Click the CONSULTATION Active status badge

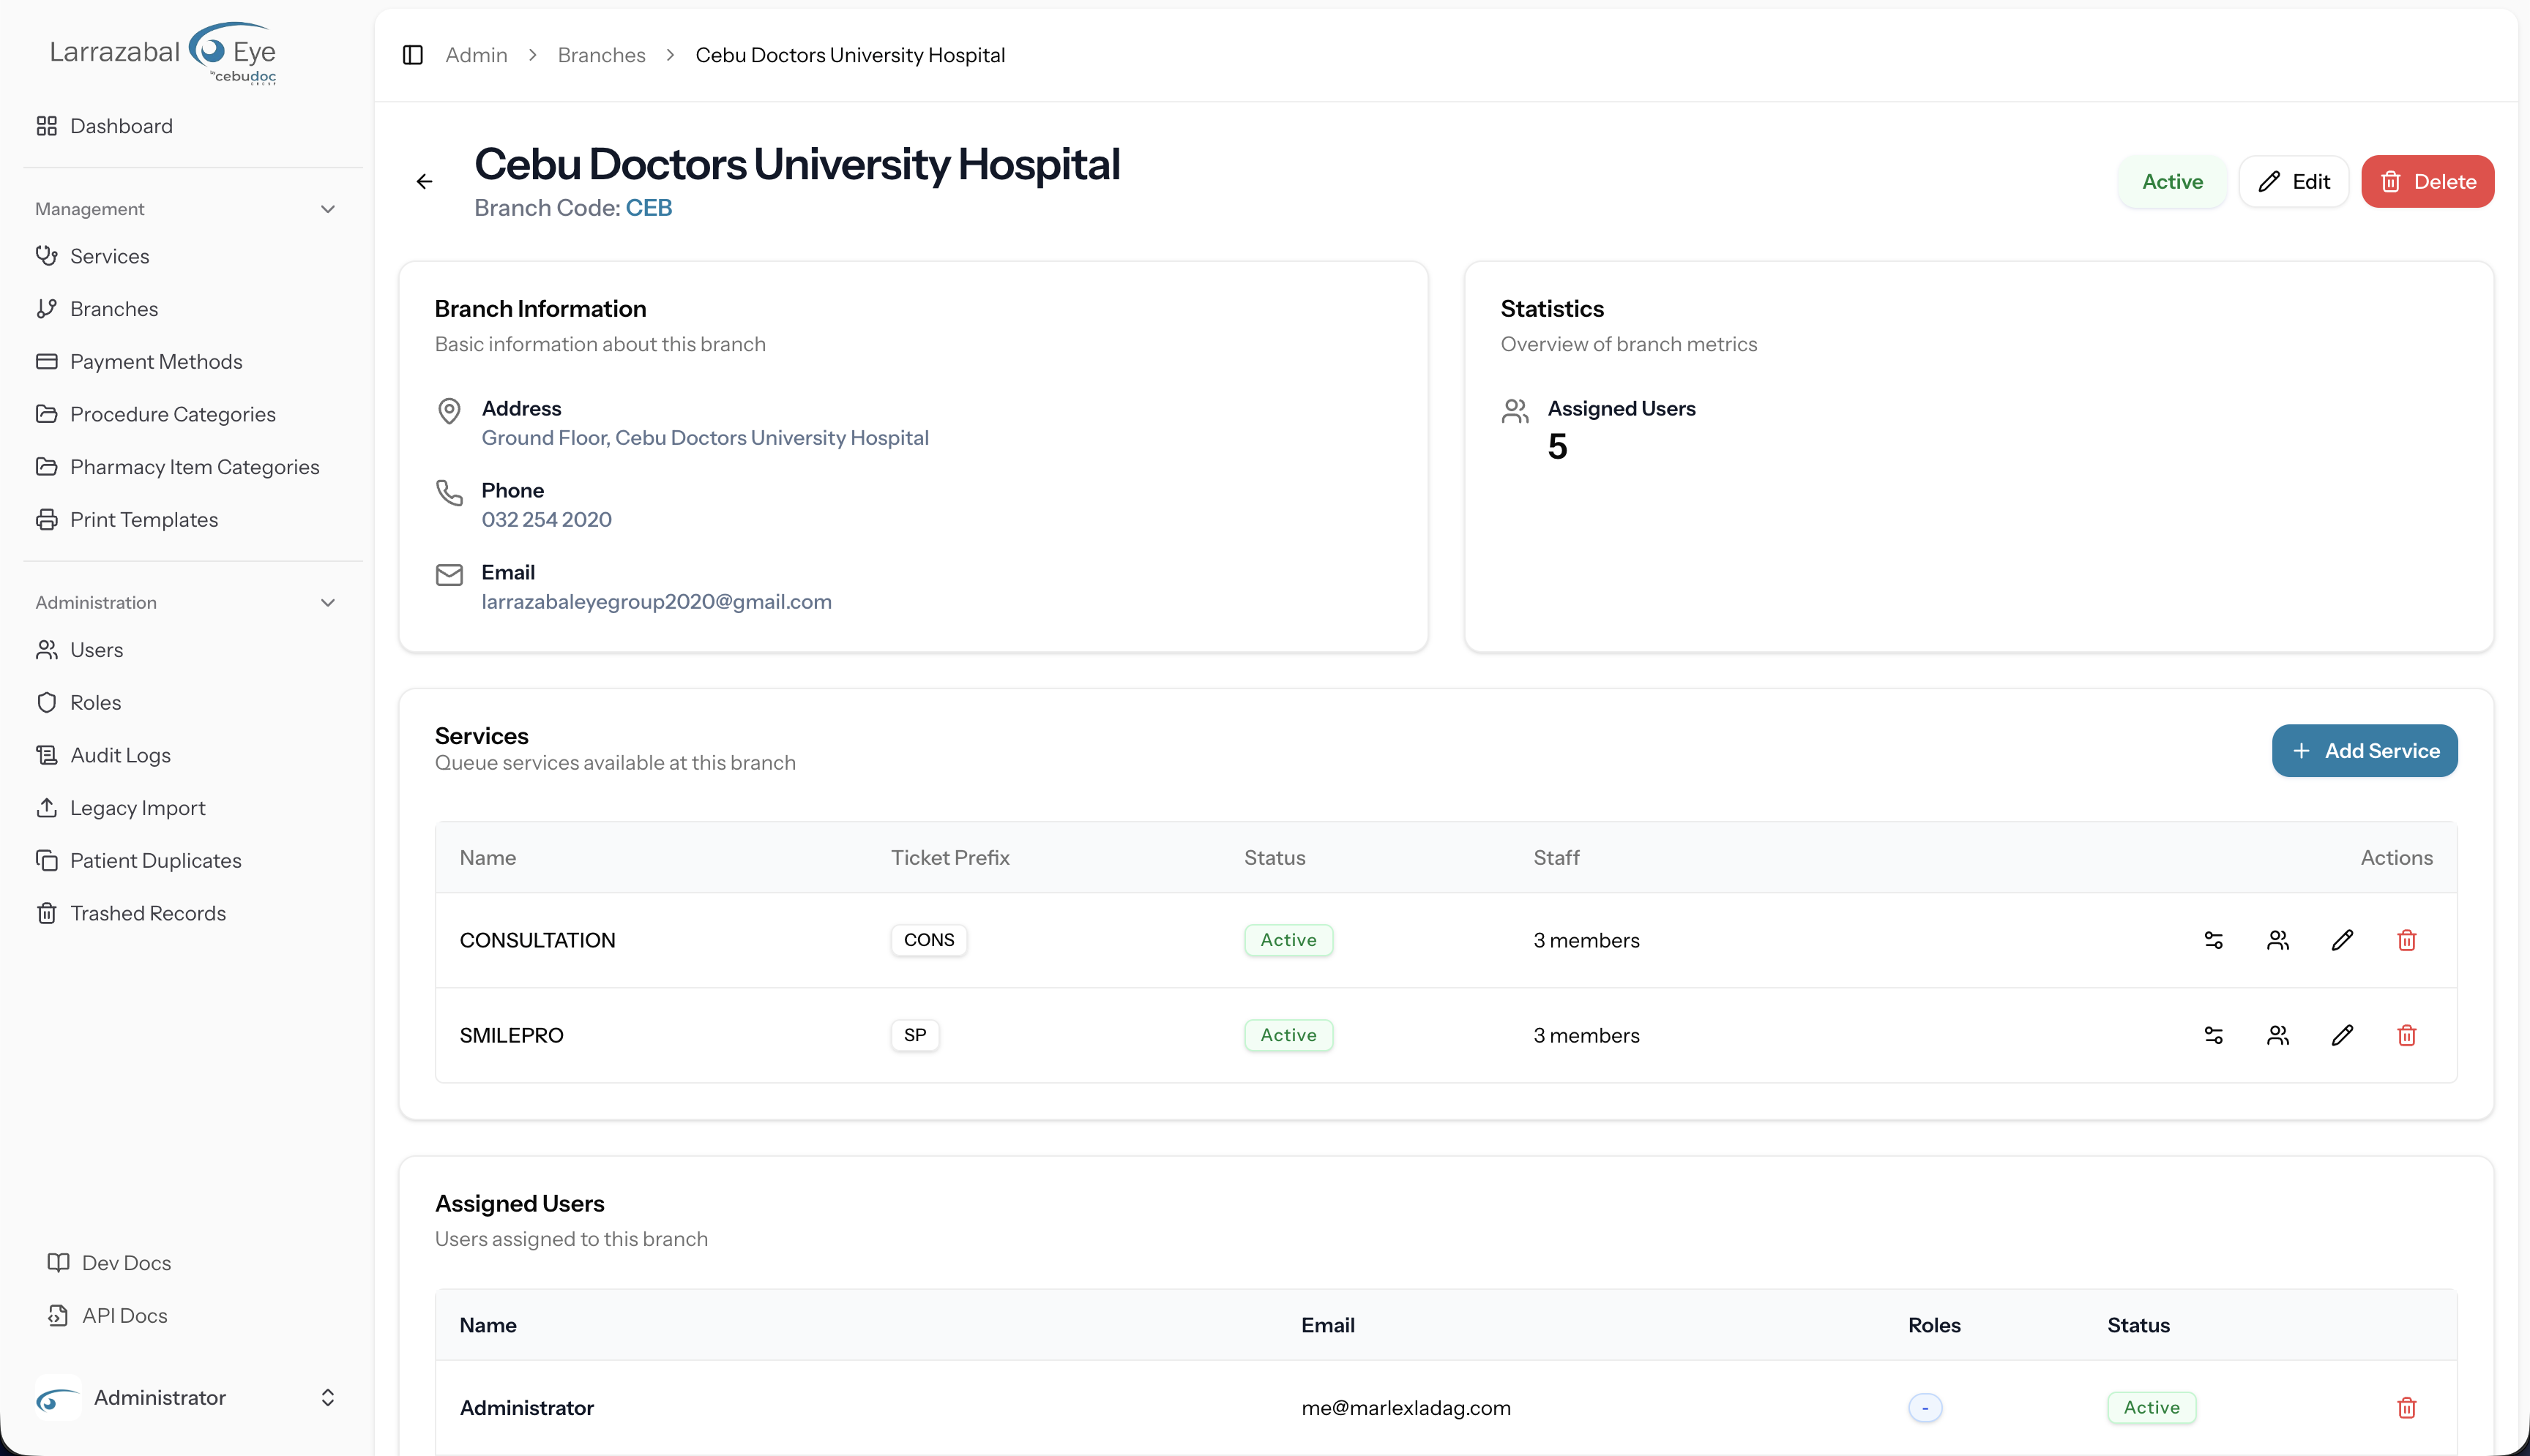click(1288, 940)
